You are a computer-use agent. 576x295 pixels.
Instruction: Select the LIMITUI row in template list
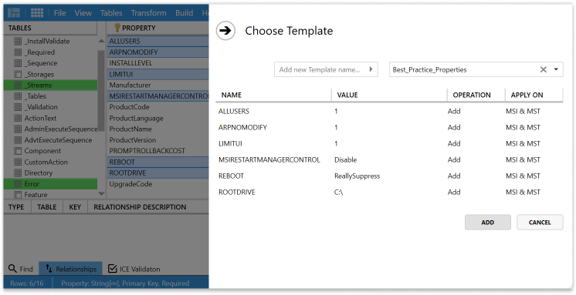389,143
